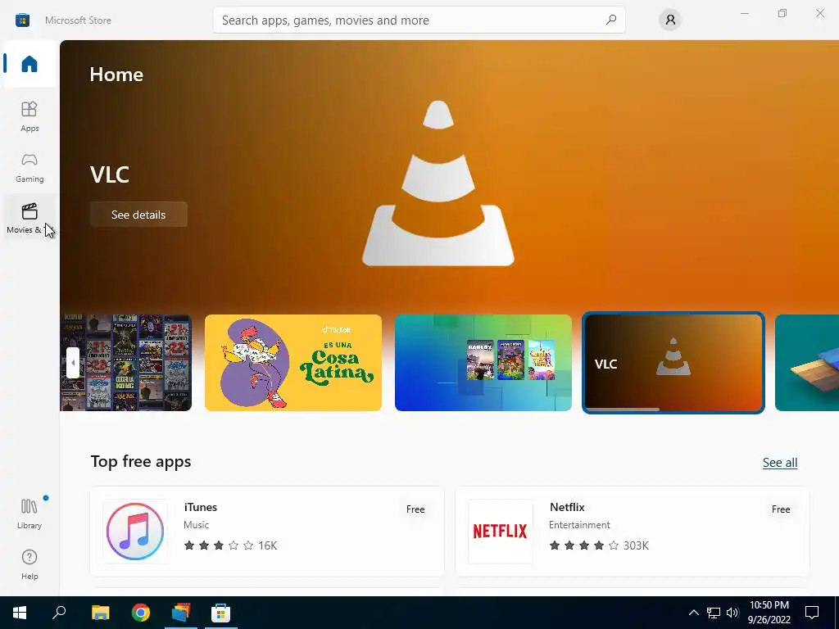Click the Netflix logo icon
Viewport: 839px width, 629px height.
[x=501, y=531]
